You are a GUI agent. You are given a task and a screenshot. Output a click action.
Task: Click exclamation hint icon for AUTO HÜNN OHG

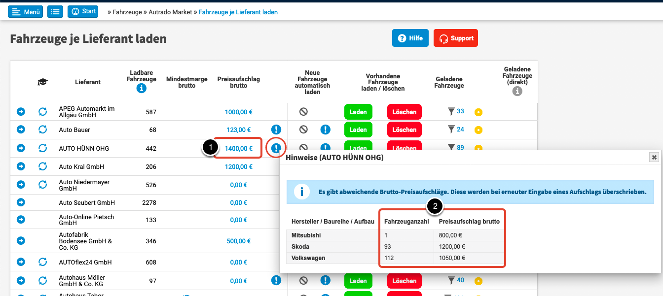tap(276, 147)
